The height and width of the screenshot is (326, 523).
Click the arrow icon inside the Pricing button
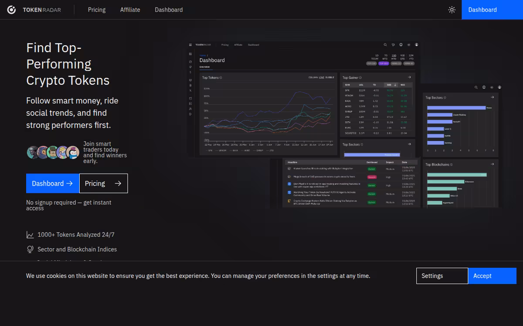118,183
